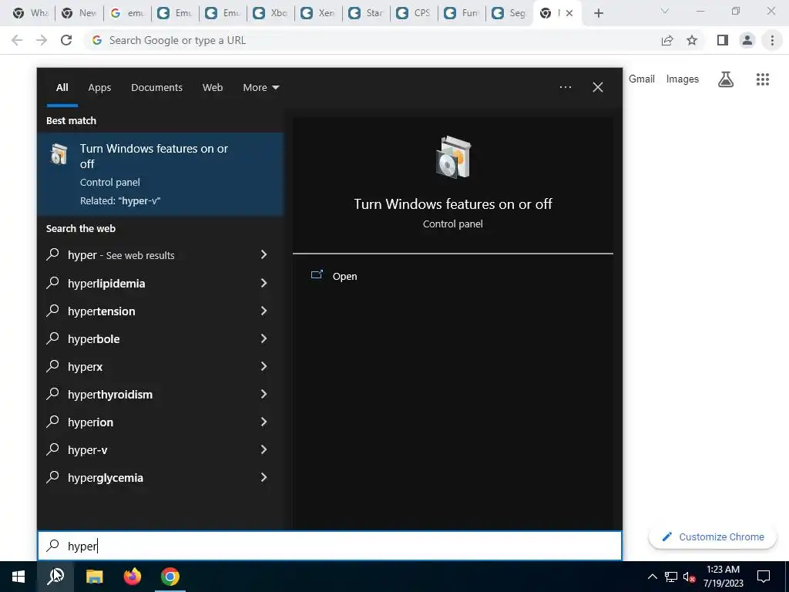Expand arrow next to hyperlipidemia
The height and width of the screenshot is (592, 789).
(x=264, y=283)
